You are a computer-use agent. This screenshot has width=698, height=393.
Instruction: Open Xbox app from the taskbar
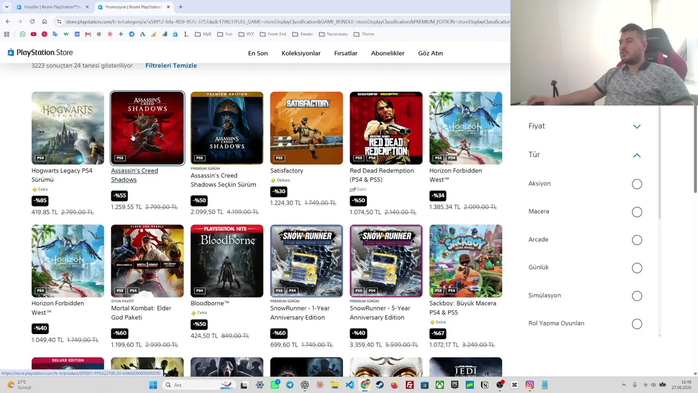[440, 385]
